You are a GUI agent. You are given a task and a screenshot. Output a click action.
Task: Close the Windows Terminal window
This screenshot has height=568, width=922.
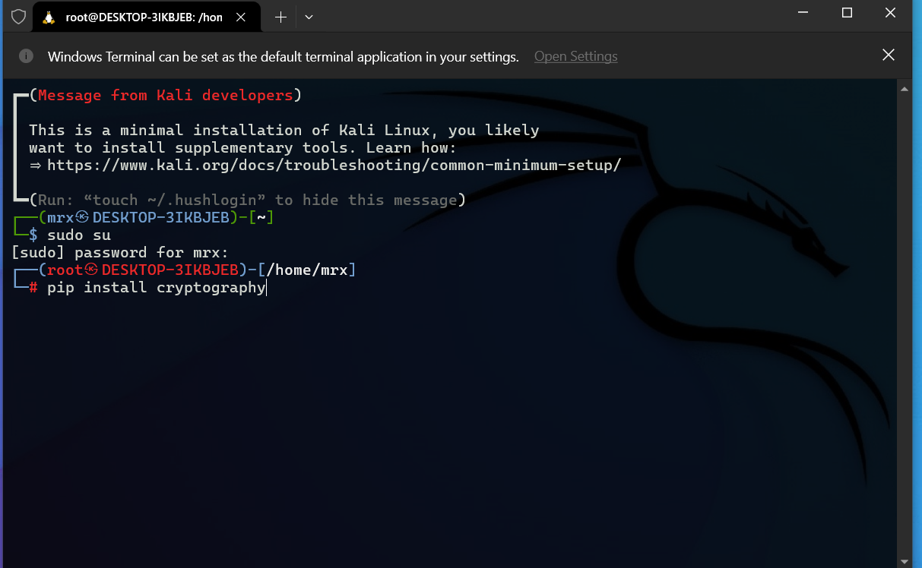(890, 13)
